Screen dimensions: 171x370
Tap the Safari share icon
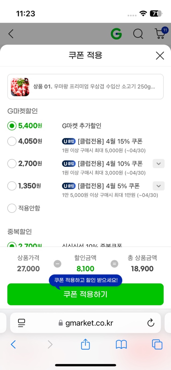click(85, 344)
